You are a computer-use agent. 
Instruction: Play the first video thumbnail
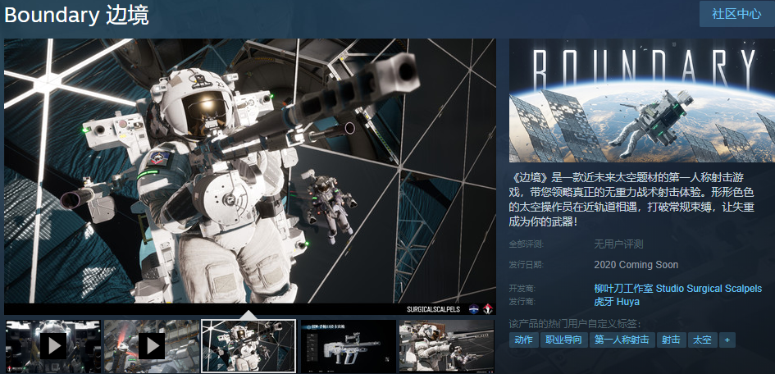[x=52, y=346]
